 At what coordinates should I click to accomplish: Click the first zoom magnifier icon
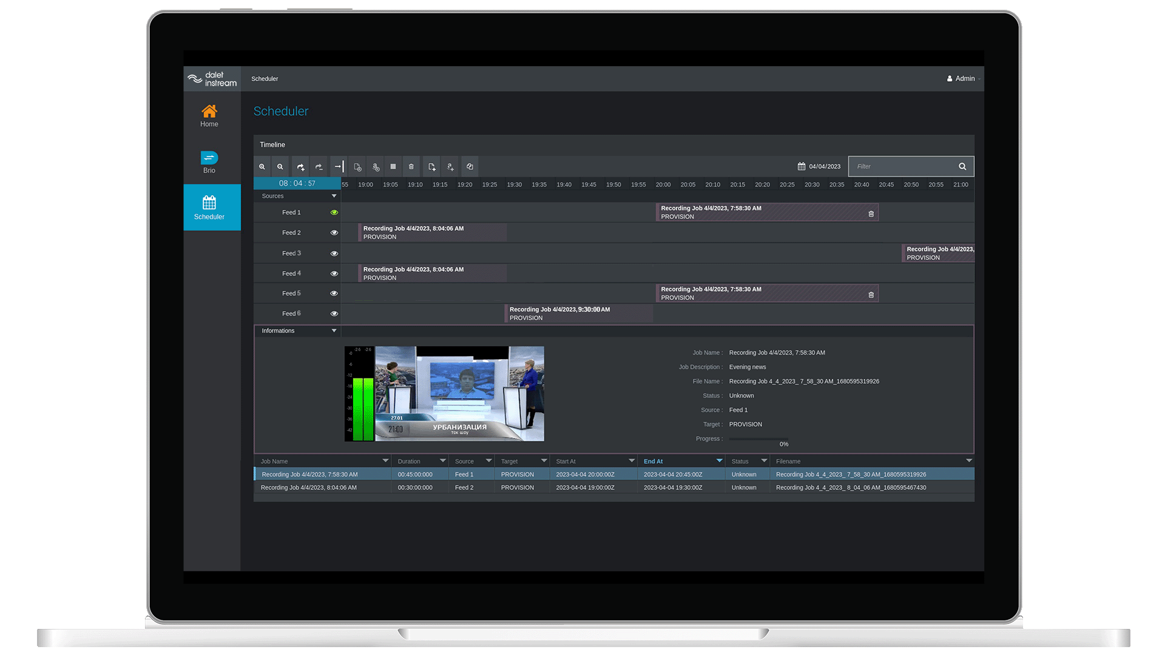point(262,167)
